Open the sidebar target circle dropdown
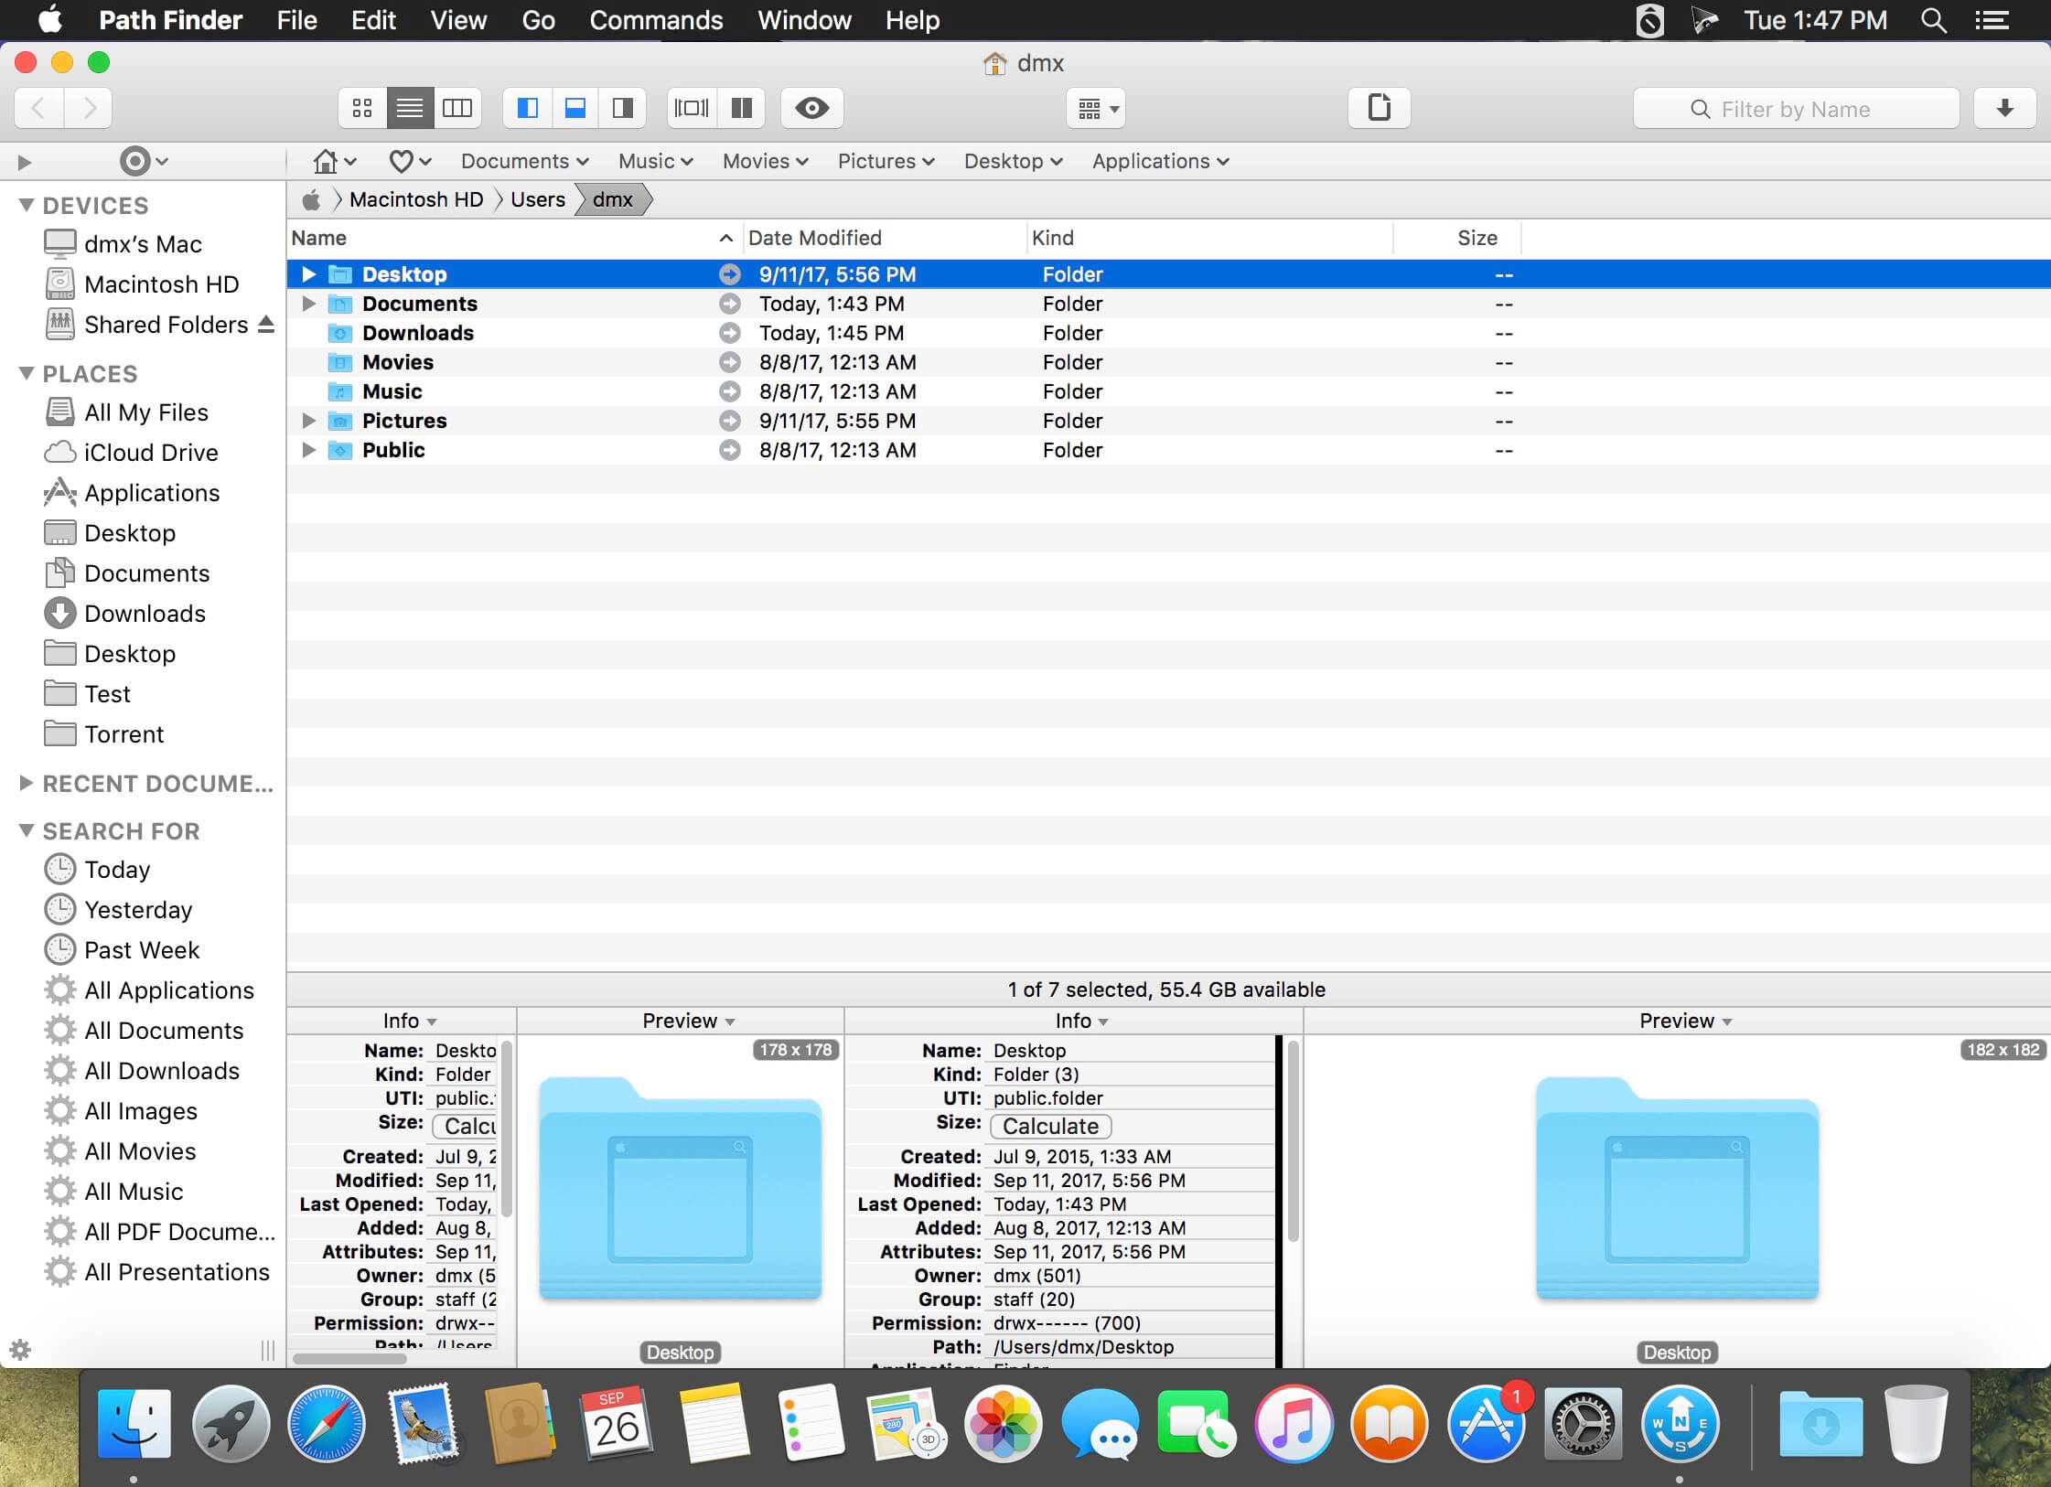This screenshot has width=2051, height=1487. [x=144, y=162]
